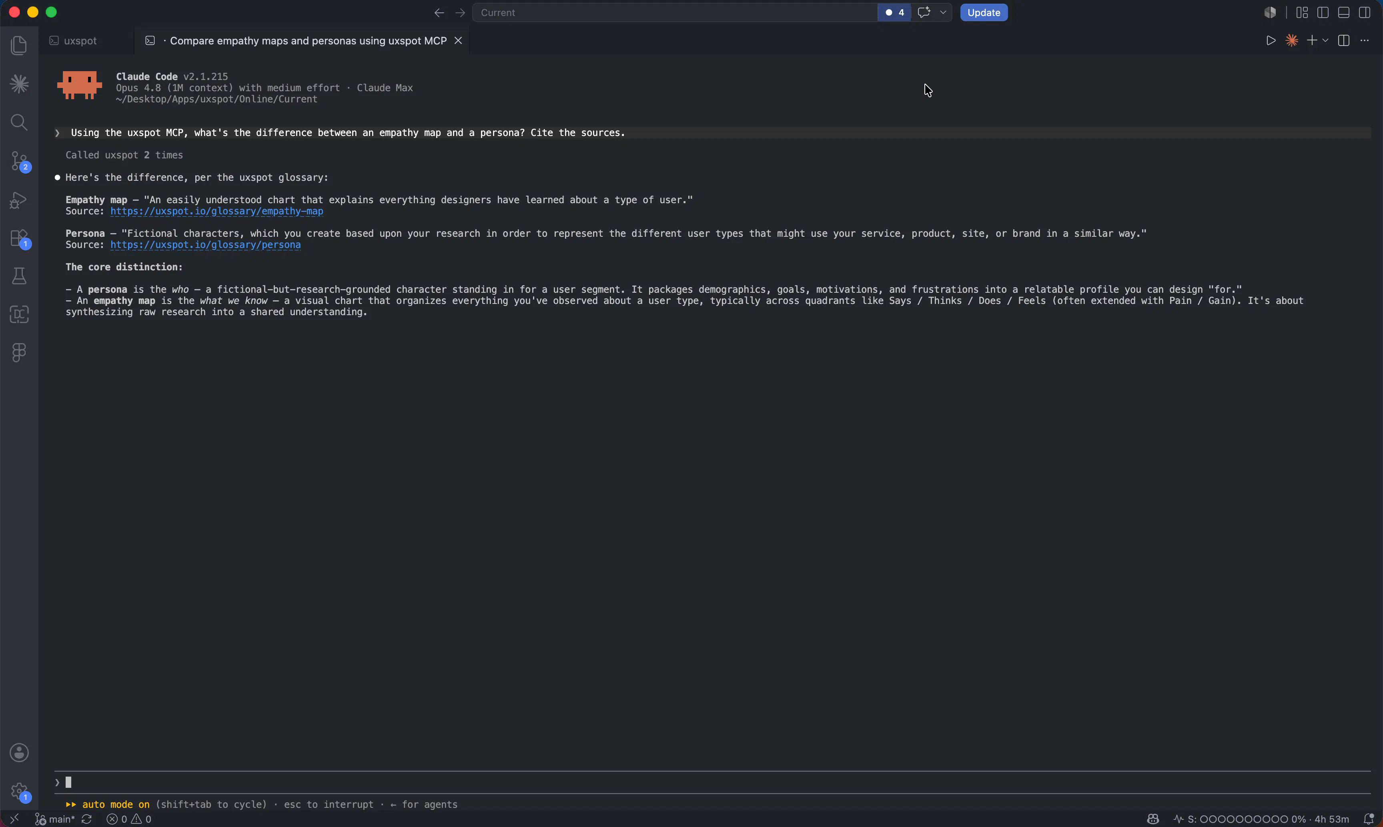Click 'The core distinction:' heading
Viewport: 1383px width, 827px height.
point(124,267)
